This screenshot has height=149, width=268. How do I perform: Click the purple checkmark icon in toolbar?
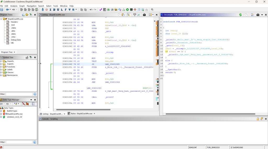click(x=101, y=10)
